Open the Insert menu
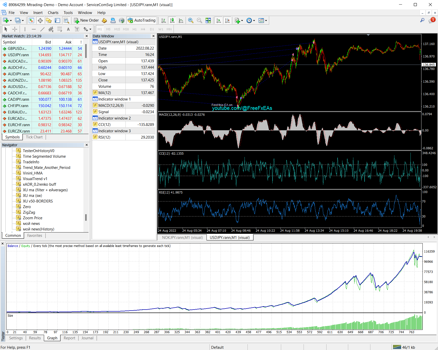 click(38, 13)
